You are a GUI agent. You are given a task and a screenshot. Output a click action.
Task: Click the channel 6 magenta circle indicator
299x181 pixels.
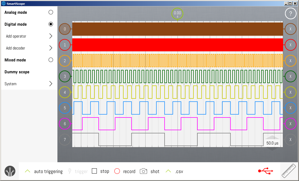[x=65, y=124]
